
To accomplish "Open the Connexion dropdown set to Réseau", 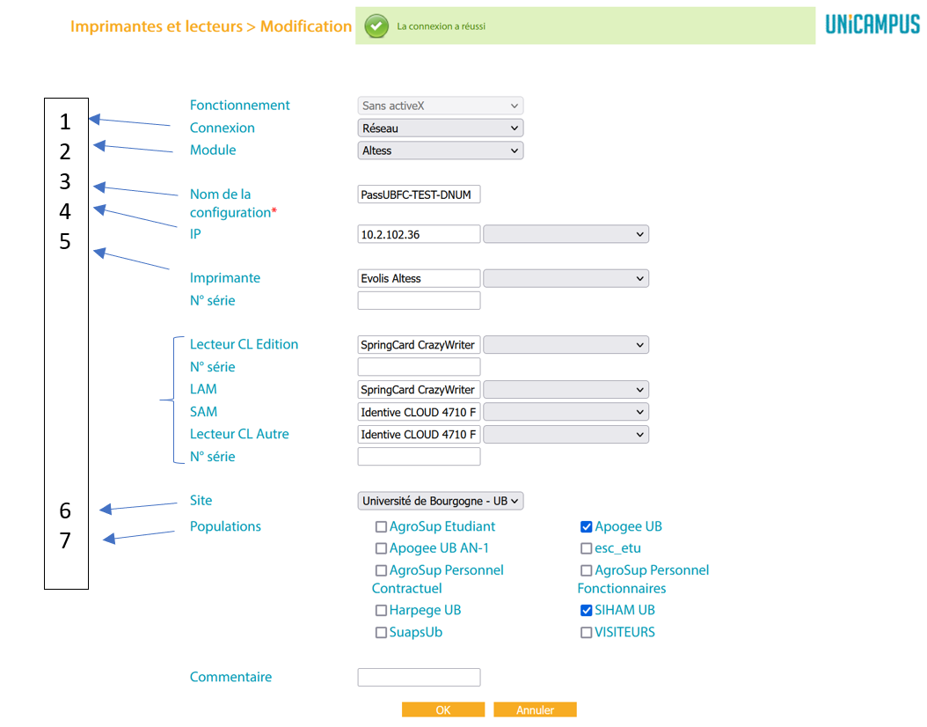I will coord(441,129).
